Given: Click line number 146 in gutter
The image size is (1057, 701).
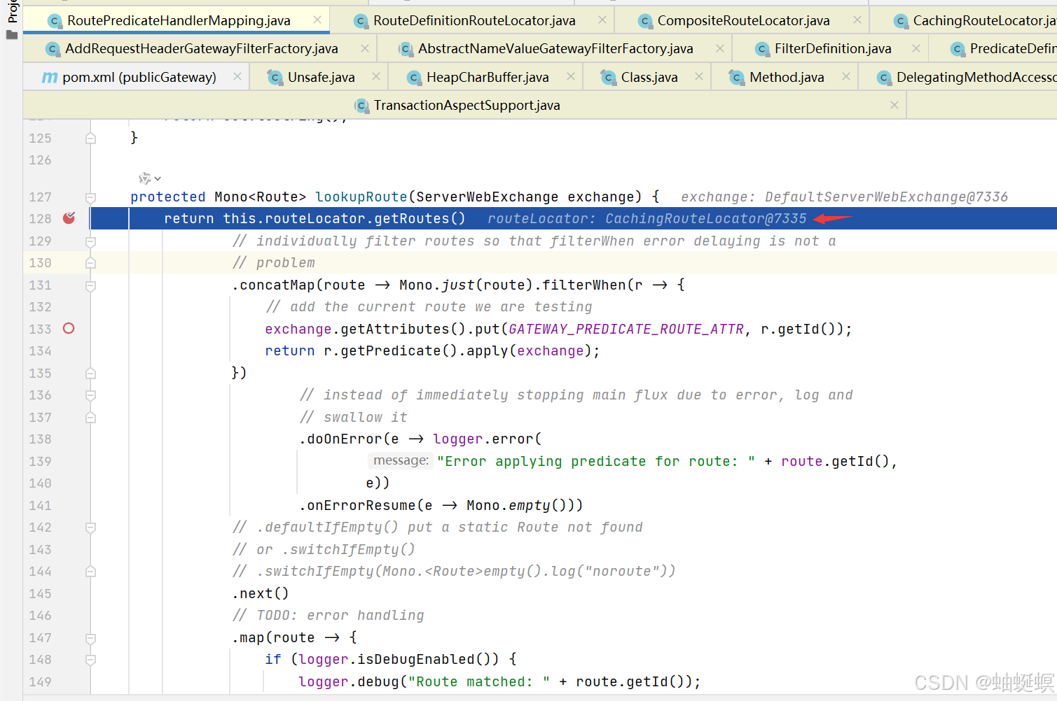Looking at the screenshot, I should (x=40, y=615).
